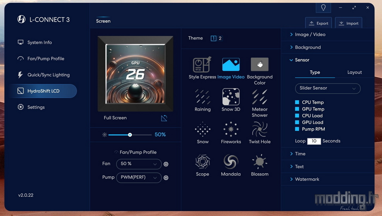Viewport: 382px width, 216px height.
Task: Select Theme 2
Action: tap(220, 38)
